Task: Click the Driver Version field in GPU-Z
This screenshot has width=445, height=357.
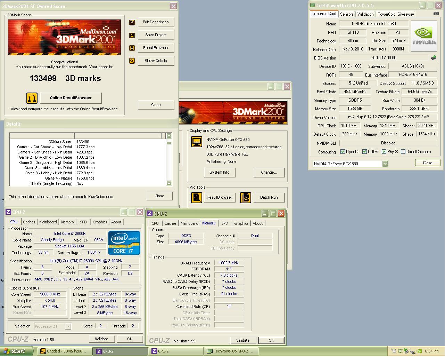Action: coord(388,117)
